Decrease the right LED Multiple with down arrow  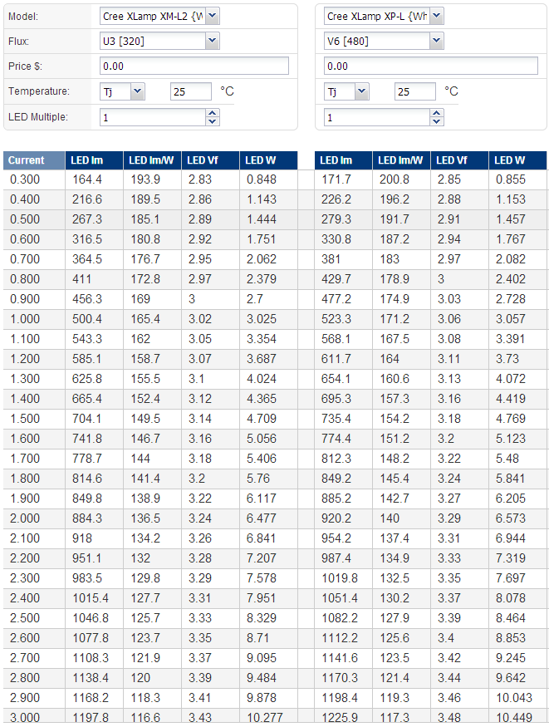click(x=437, y=121)
